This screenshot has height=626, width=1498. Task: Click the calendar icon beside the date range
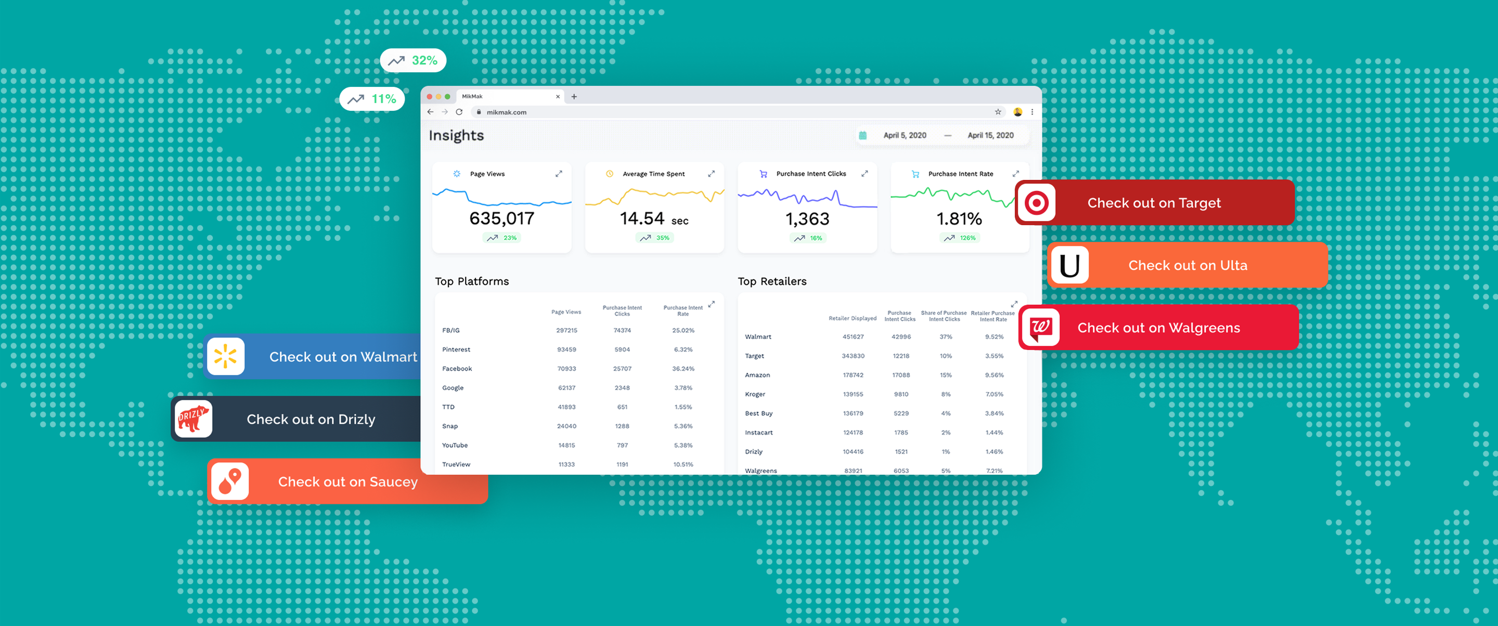(x=862, y=134)
